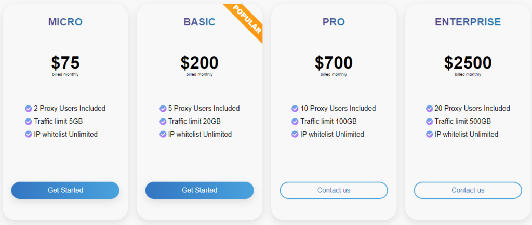Click Contact us on the Enterprise plan
Screen dimensions: 532x225
coord(468,190)
